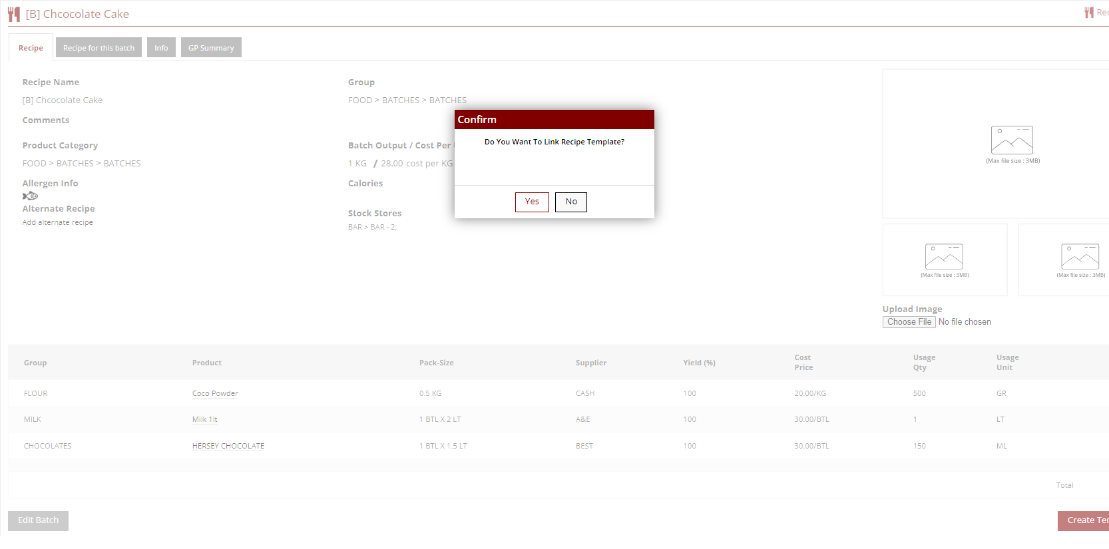This screenshot has width=1109, height=549.
Task: Click the large image placeholder icon
Action: coord(1011,140)
